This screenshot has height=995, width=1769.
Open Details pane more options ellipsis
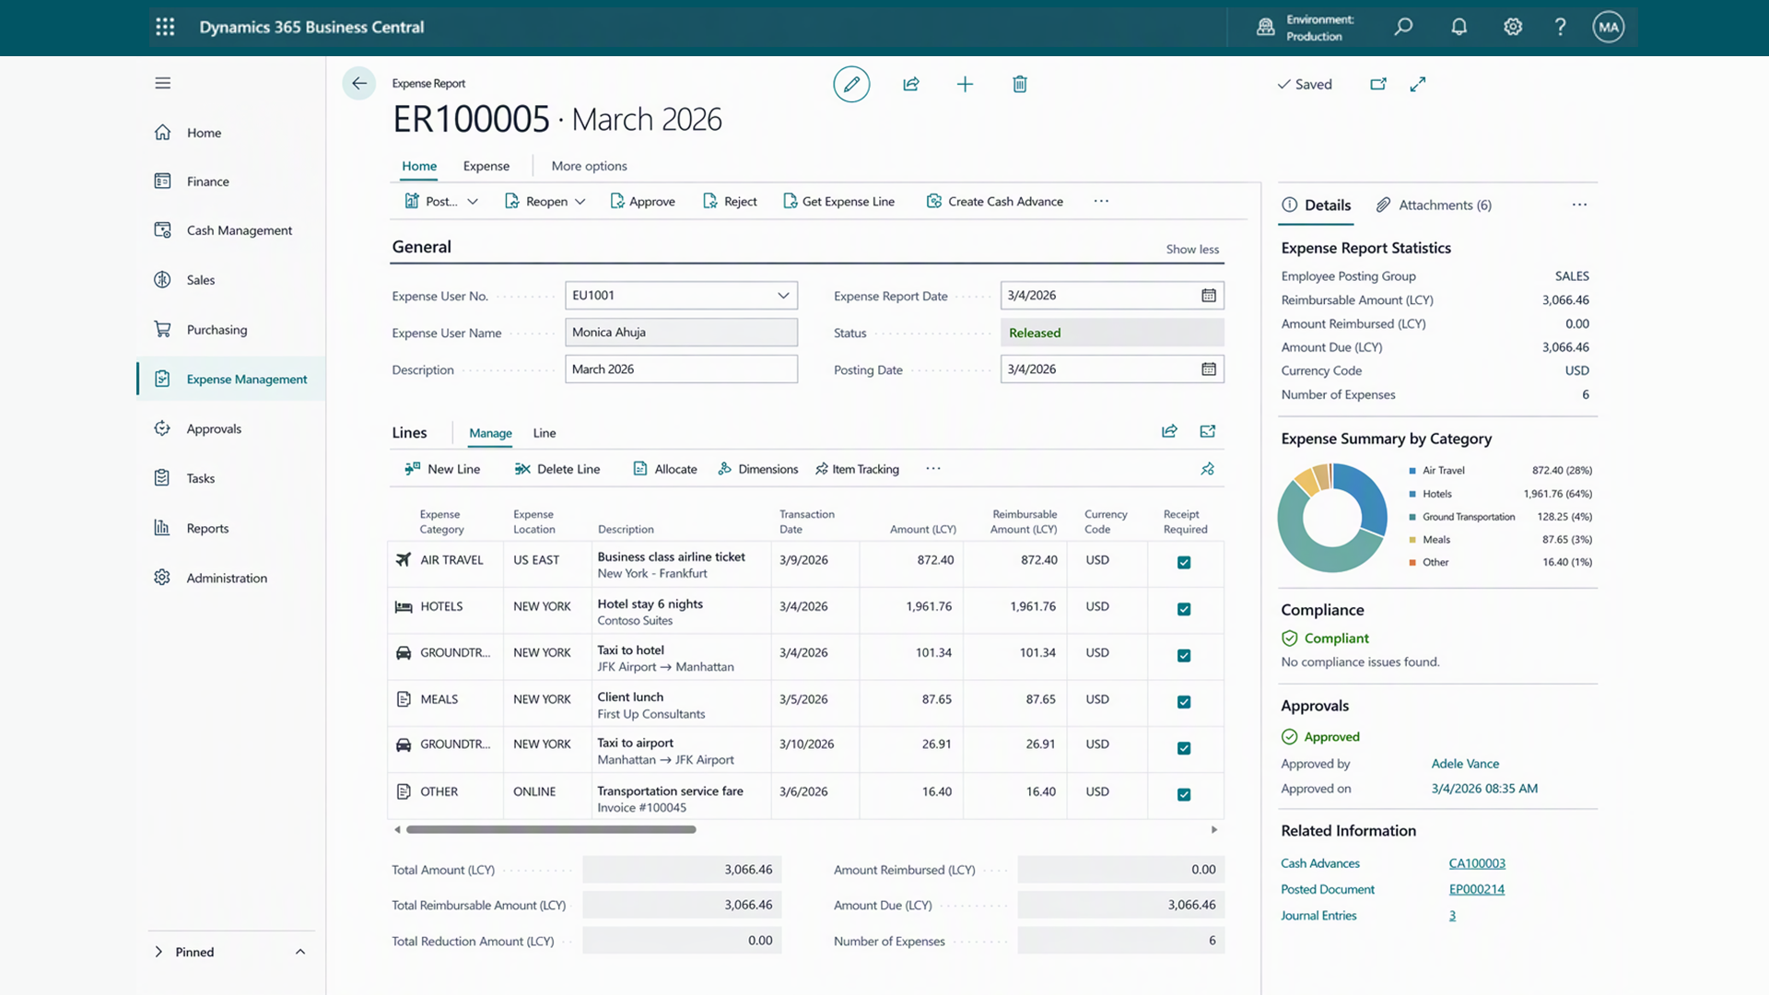pyautogui.click(x=1579, y=205)
